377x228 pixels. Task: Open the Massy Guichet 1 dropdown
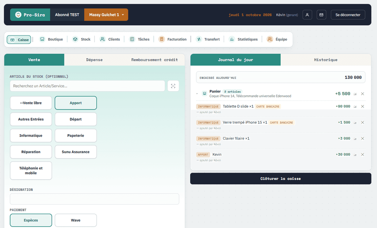106,15
